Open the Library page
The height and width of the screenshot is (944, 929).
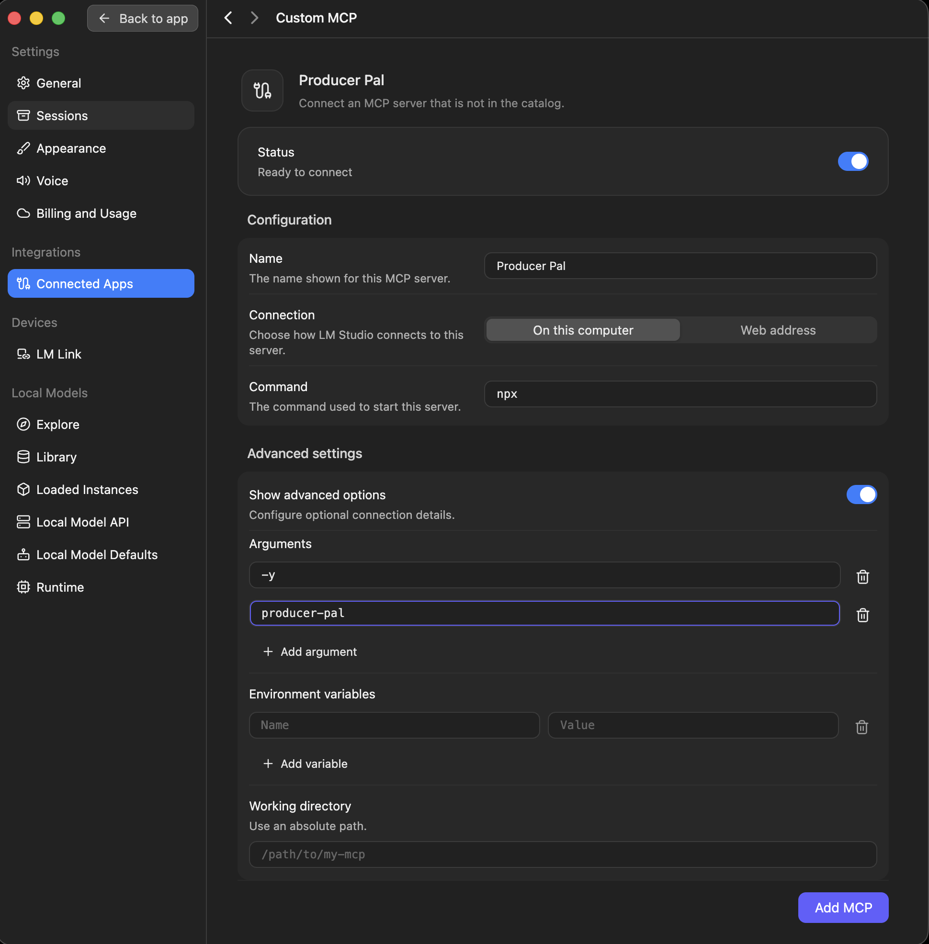[101, 457]
